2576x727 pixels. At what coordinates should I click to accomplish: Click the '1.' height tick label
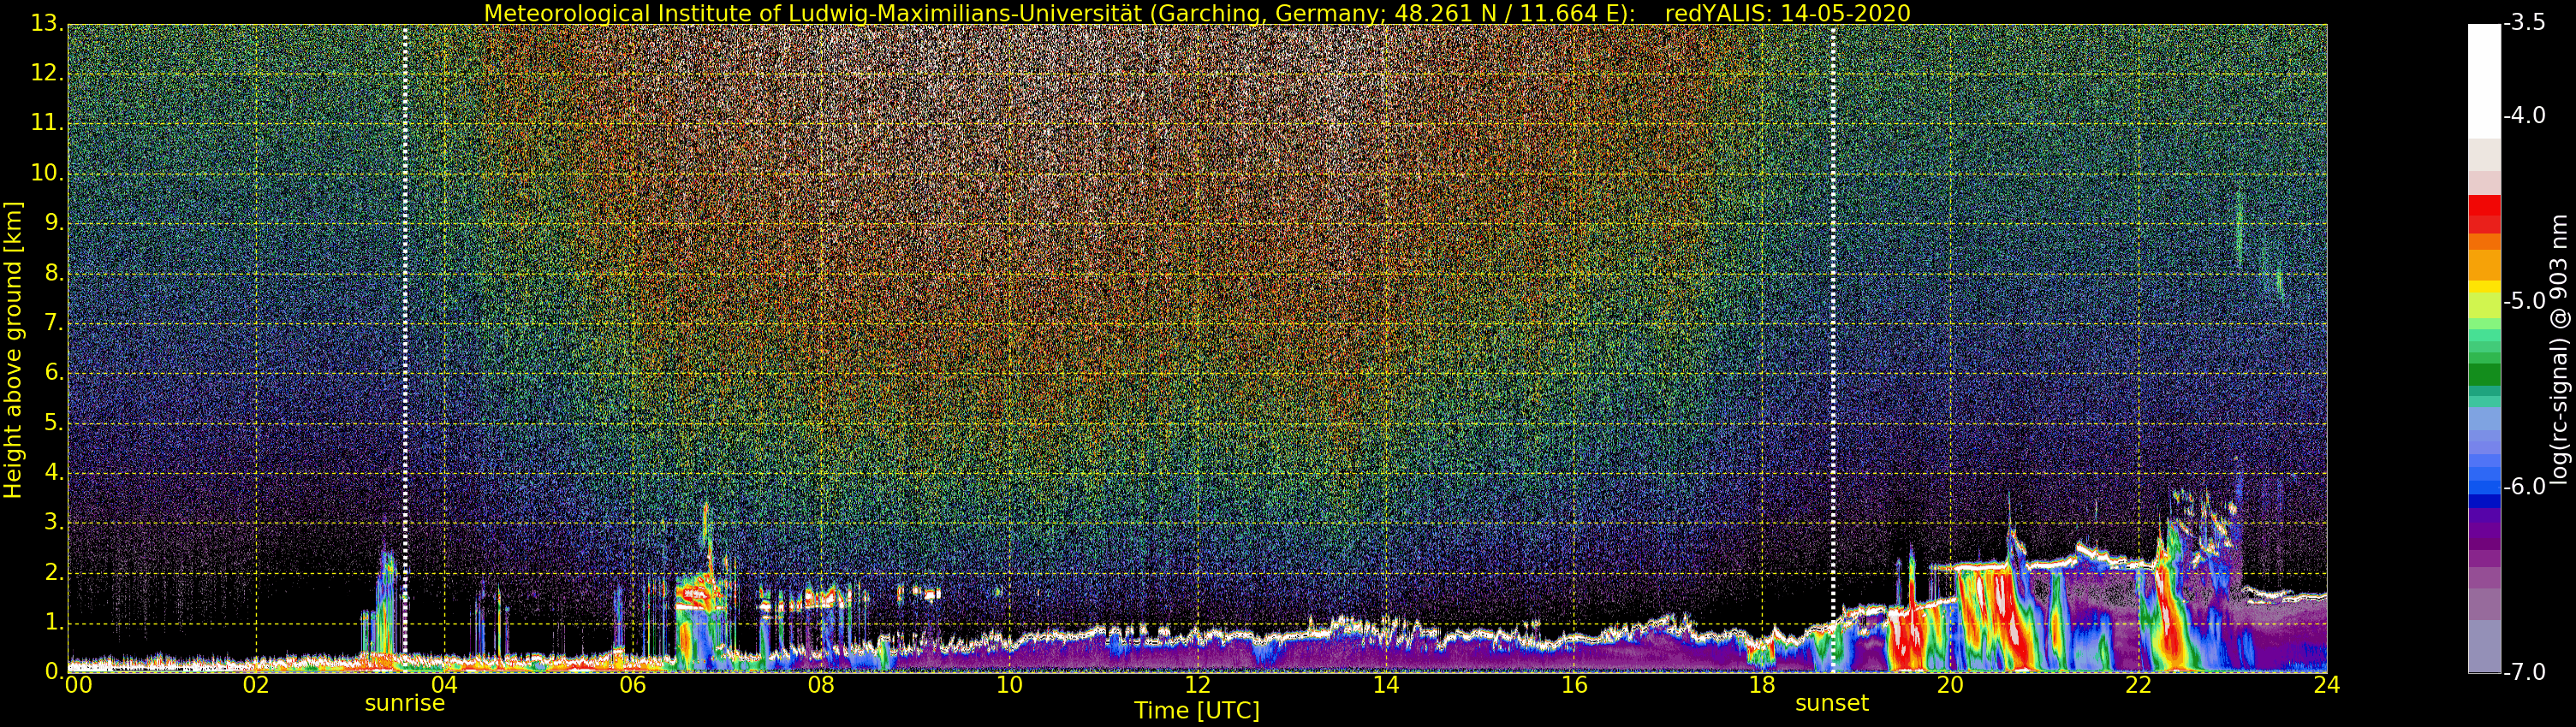pos(54,622)
